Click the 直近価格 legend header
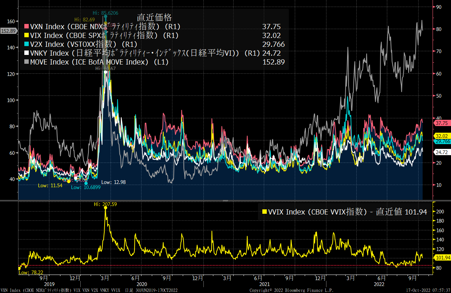 (155, 17)
